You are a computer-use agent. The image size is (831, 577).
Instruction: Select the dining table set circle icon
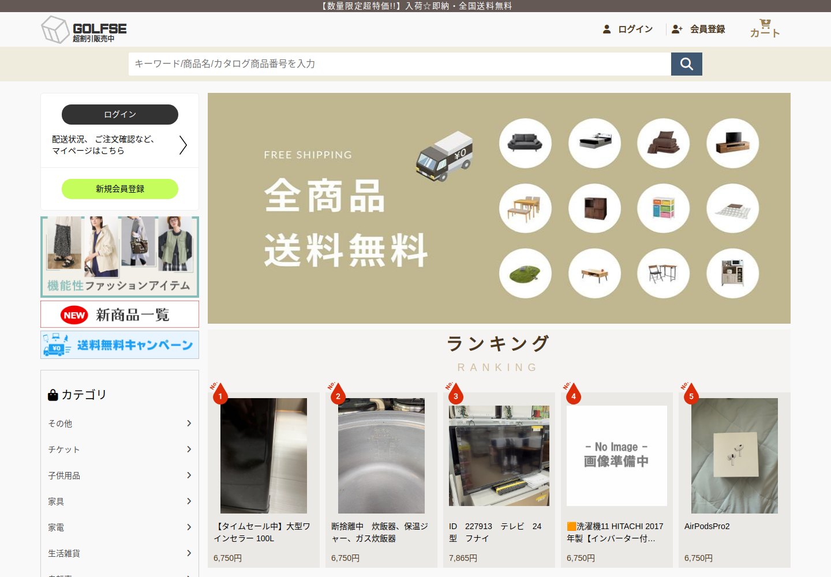[x=525, y=208]
